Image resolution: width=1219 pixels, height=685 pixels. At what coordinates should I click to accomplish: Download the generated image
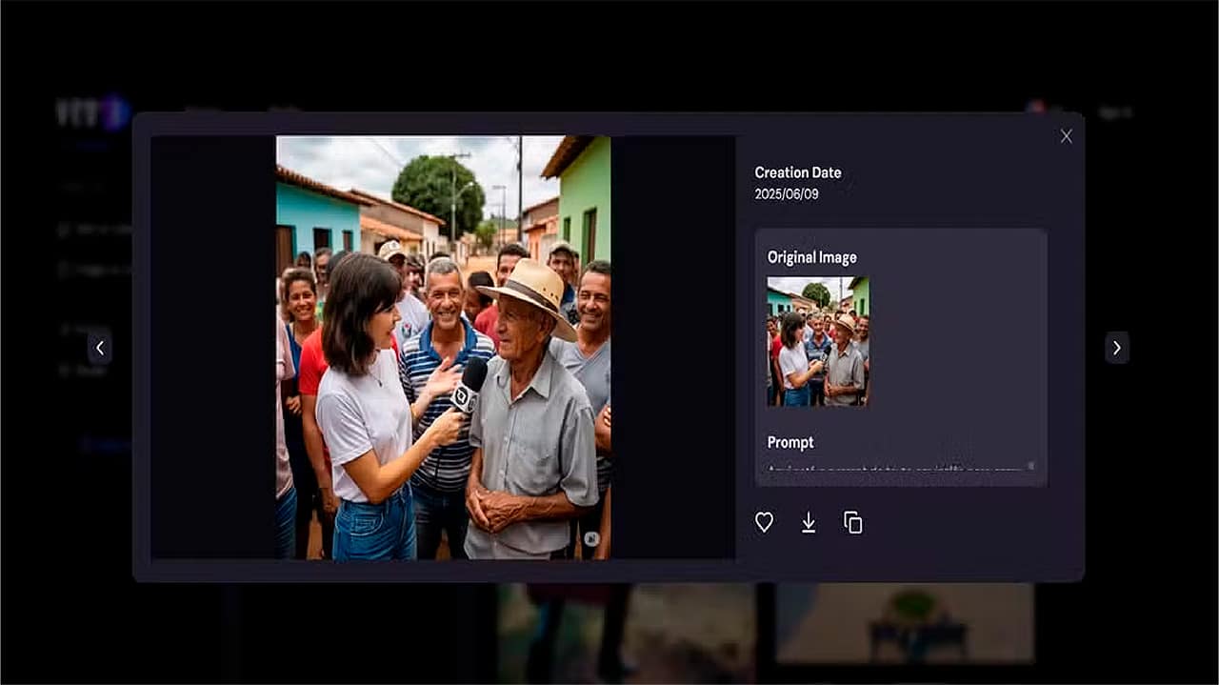tap(809, 522)
